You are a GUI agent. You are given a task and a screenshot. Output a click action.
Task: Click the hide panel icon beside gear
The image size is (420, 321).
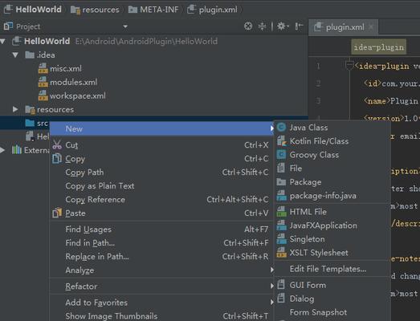click(x=299, y=26)
